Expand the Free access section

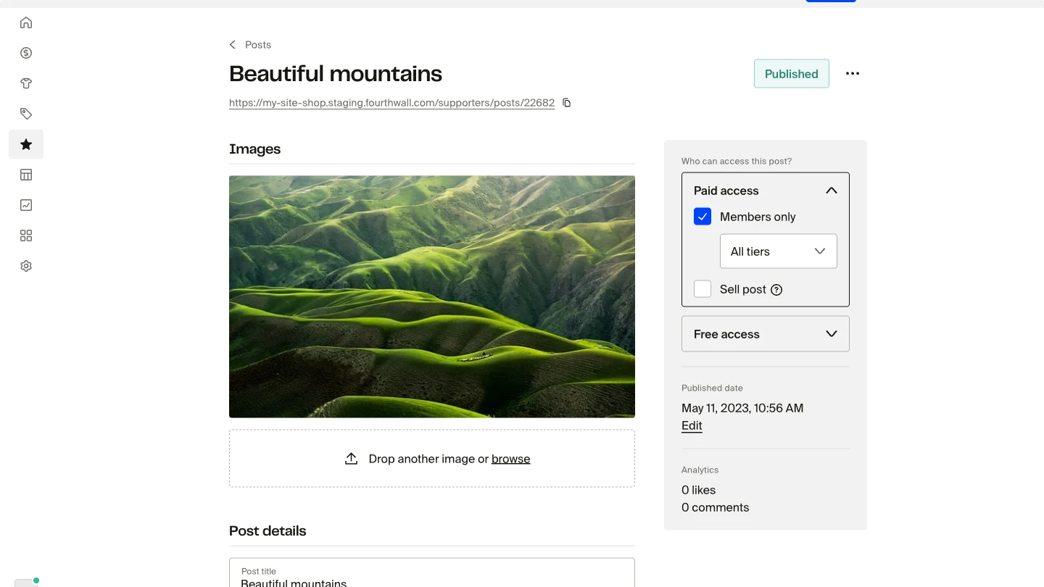point(766,334)
